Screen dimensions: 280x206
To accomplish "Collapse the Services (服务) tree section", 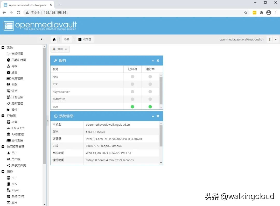I will tap(3, 171).
